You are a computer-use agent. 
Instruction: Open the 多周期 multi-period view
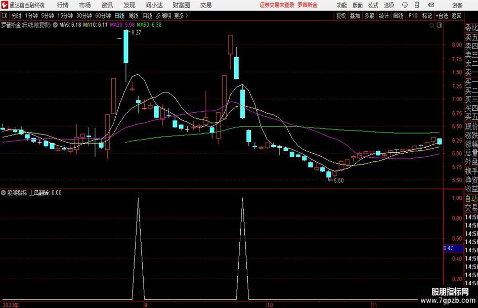[x=163, y=16]
